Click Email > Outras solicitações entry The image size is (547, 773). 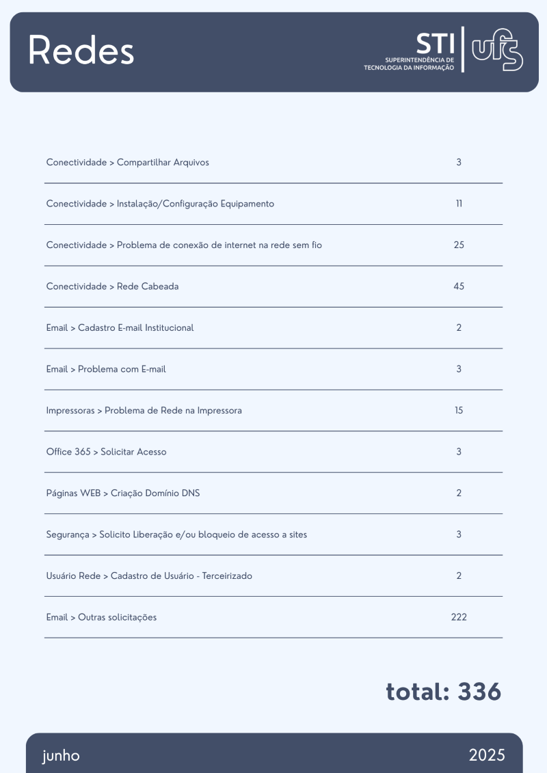tap(101, 617)
